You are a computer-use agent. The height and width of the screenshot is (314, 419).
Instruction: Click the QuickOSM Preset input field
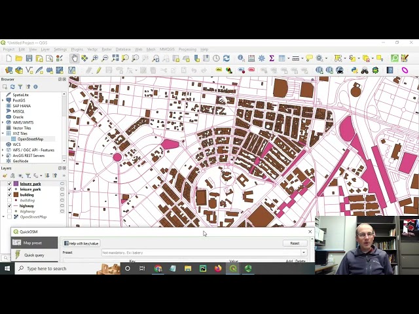(x=201, y=253)
